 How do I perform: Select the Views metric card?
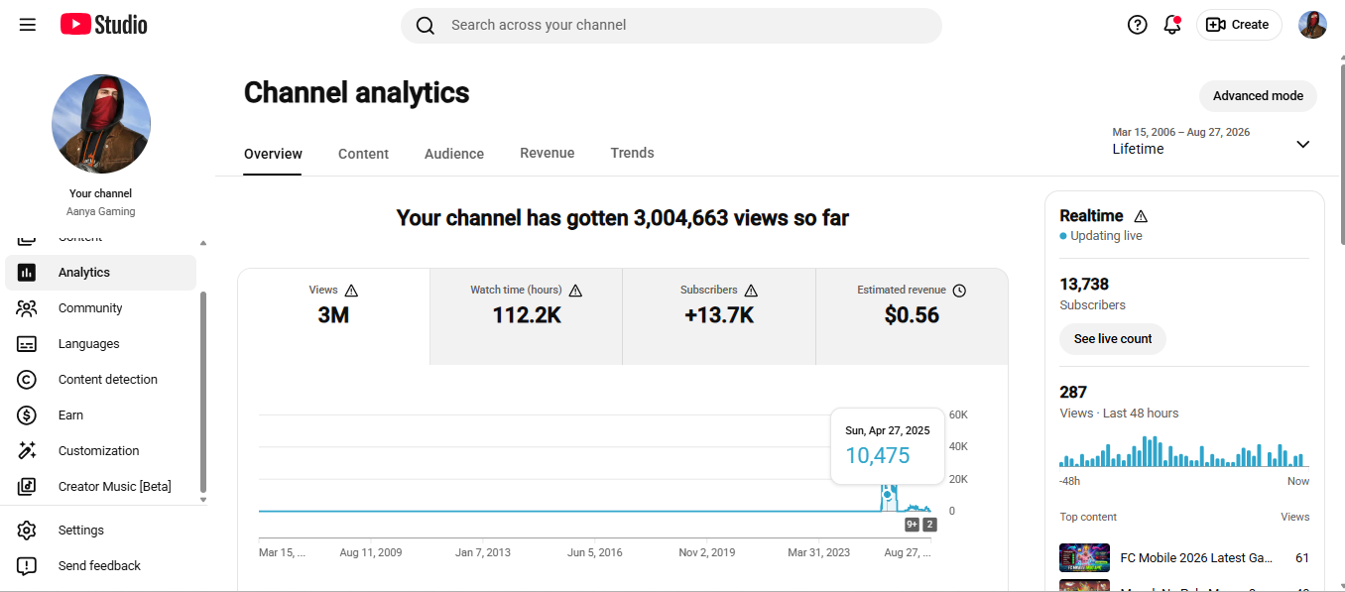point(334,316)
